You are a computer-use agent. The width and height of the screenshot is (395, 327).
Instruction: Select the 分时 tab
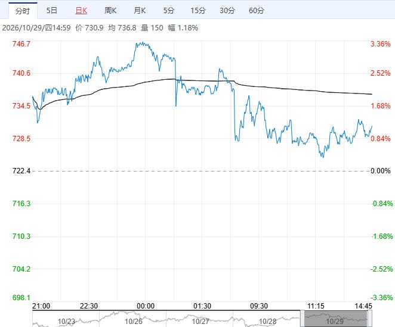[23, 11]
